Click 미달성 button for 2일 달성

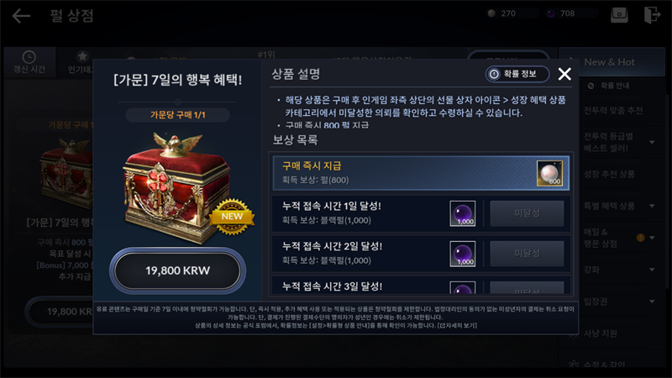(527, 254)
